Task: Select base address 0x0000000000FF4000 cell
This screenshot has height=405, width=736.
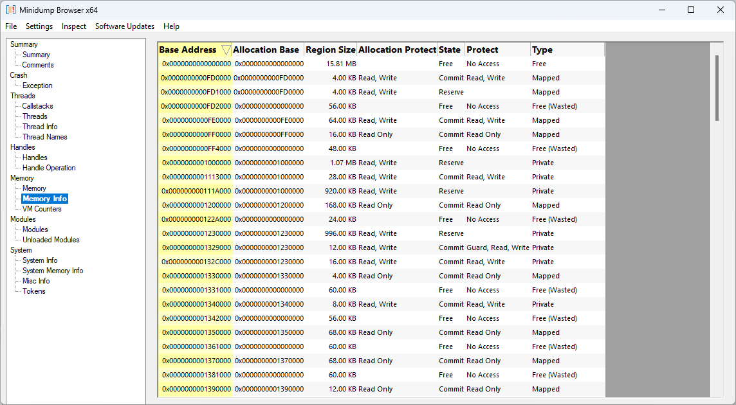Action: [196, 148]
